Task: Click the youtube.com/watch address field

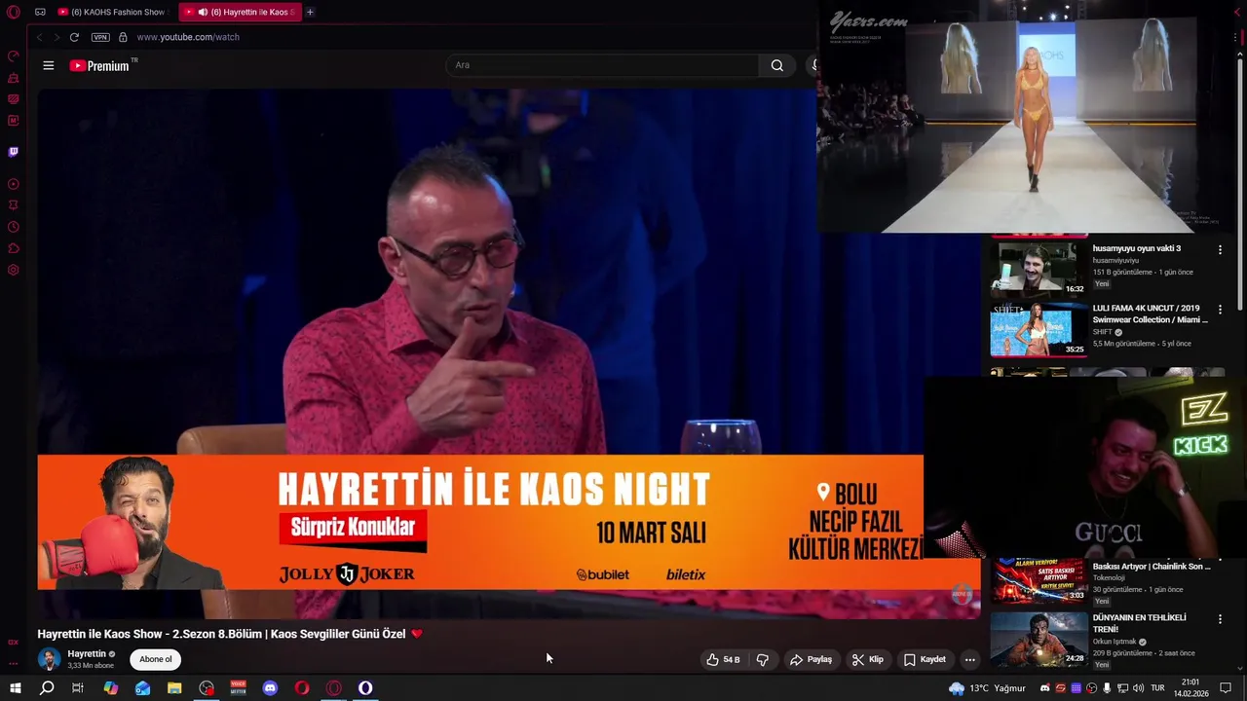Action: tap(188, 37)
